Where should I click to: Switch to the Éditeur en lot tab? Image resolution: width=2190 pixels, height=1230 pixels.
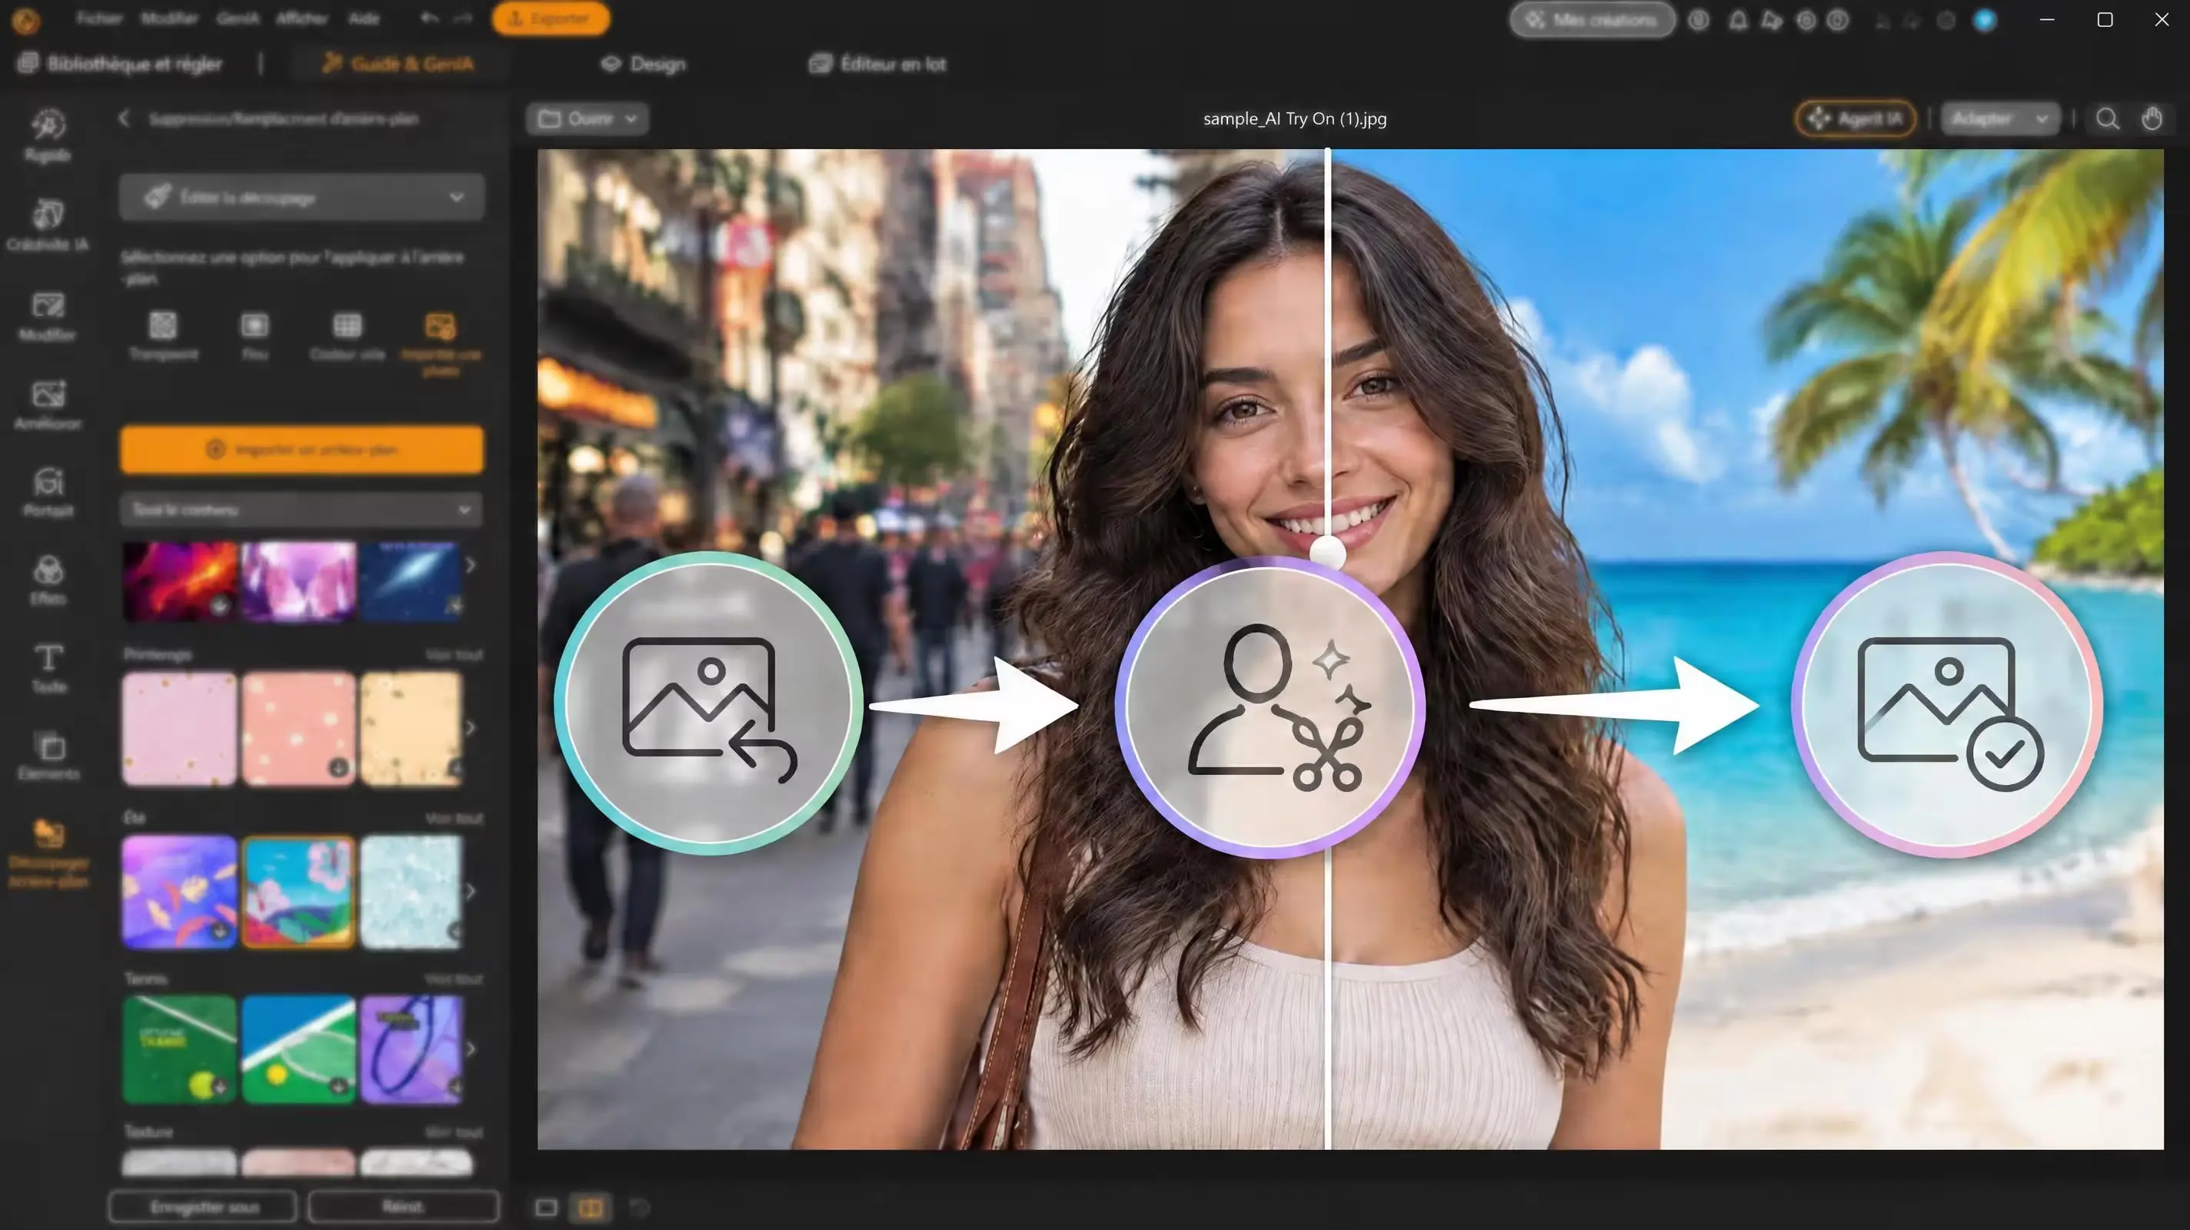878,64
